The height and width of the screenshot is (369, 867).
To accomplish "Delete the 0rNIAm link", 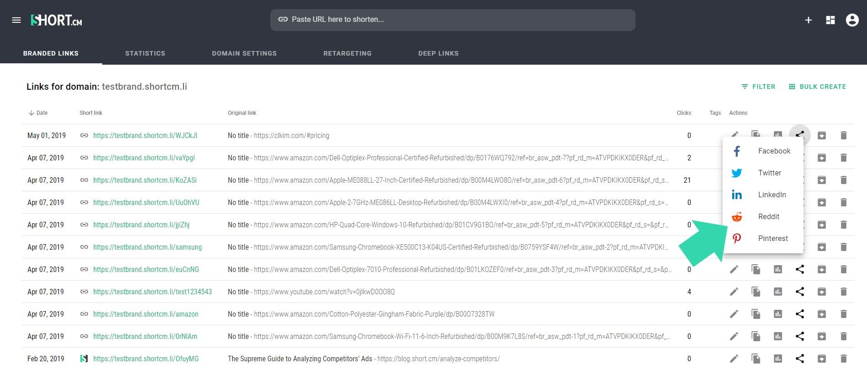I will [844, 336].
